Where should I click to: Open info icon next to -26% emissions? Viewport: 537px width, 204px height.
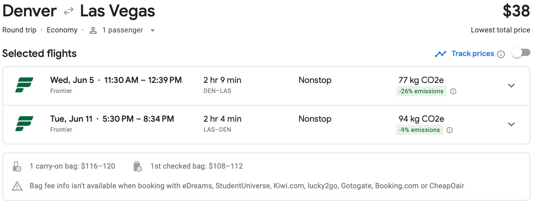453,91
